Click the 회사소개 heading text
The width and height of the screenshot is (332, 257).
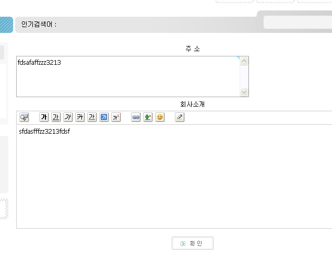click(192, 104)
